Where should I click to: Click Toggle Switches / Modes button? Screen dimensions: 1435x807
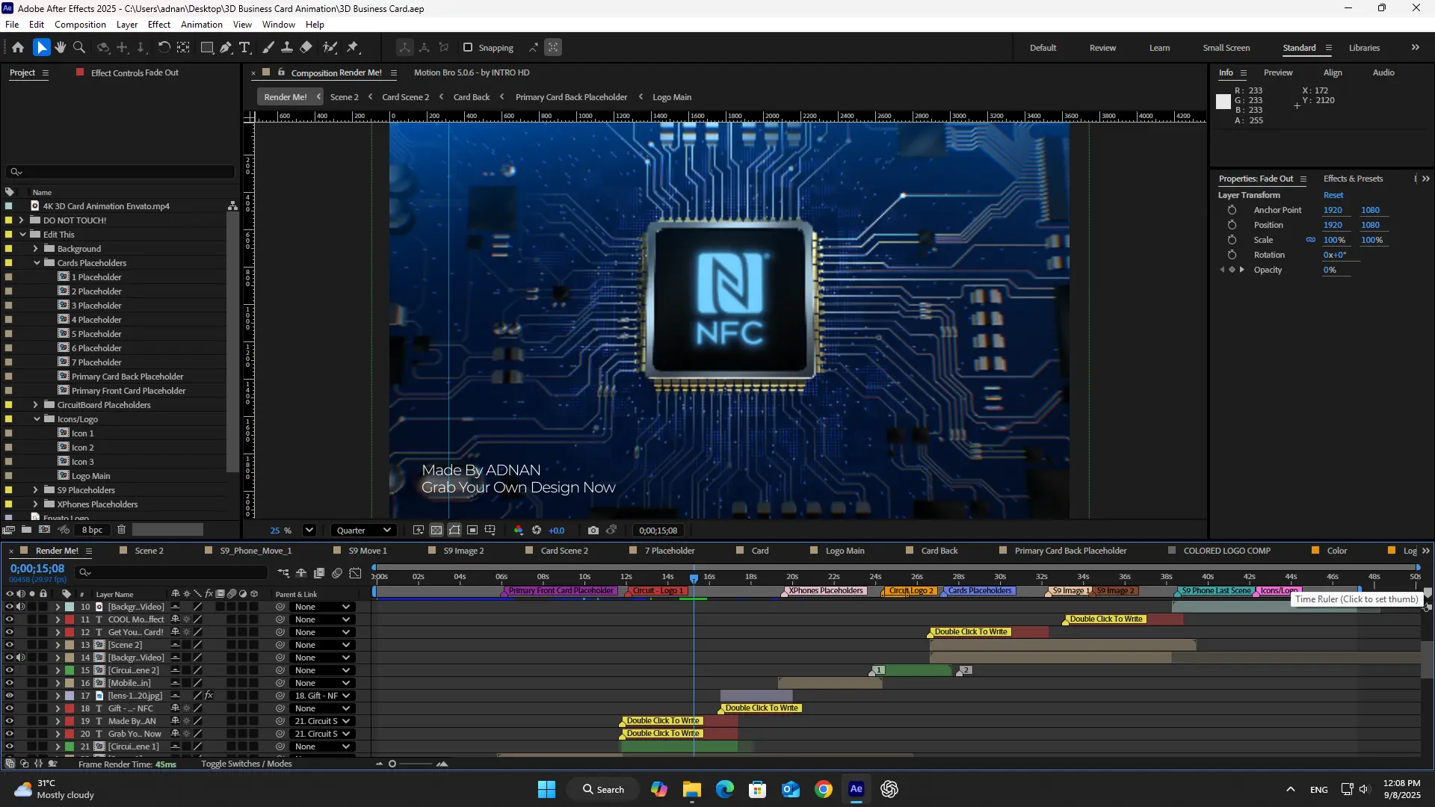click(246, 764)
